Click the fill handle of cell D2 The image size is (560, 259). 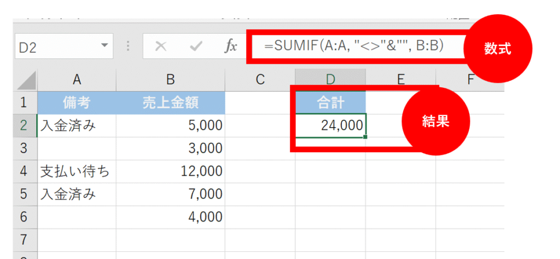365,137
